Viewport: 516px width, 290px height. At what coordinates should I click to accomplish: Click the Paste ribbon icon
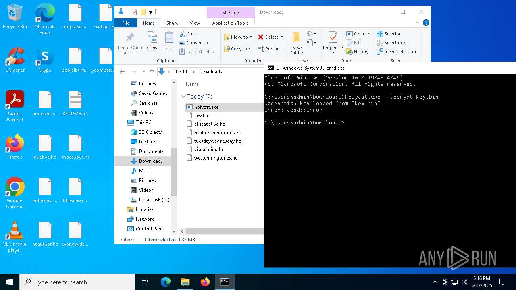coord(169,41)
